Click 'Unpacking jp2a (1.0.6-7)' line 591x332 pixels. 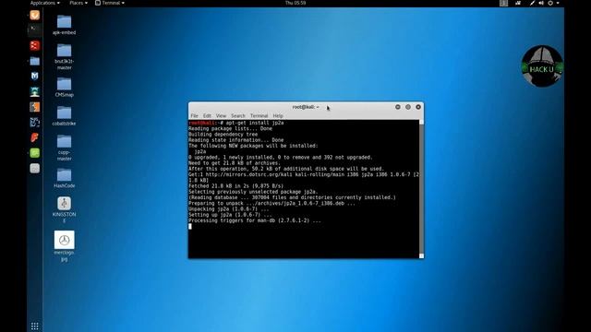coord(229,209)
